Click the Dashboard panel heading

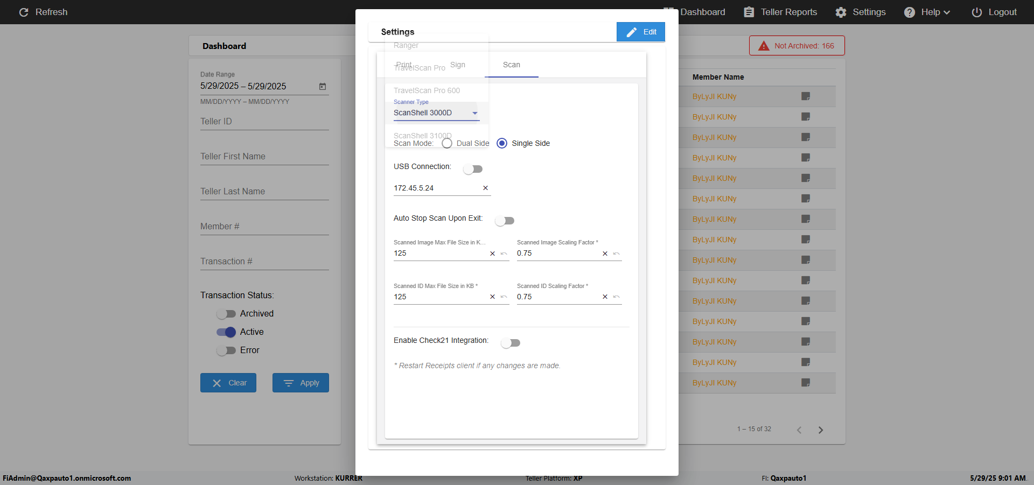[x=224, y=46]
